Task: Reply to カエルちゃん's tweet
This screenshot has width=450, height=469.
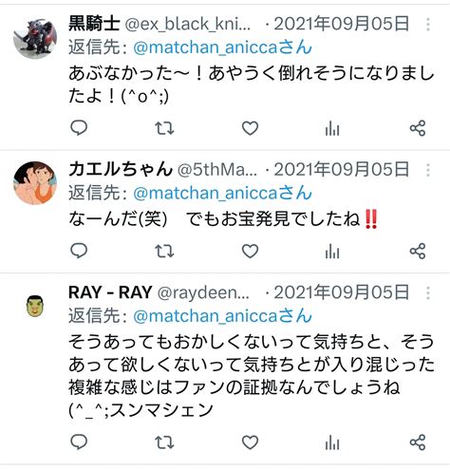Action: (79, 251)
